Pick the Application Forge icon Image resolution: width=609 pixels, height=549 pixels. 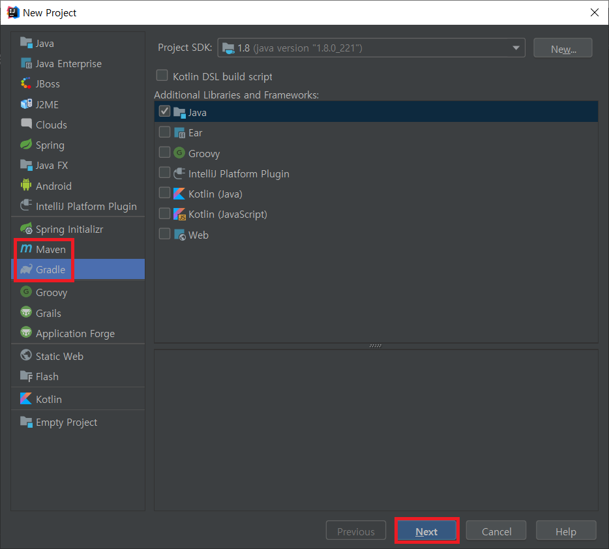(26, 333)
